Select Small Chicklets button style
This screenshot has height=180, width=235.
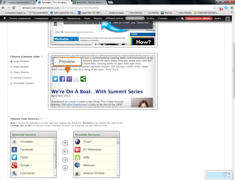[11, 67]
